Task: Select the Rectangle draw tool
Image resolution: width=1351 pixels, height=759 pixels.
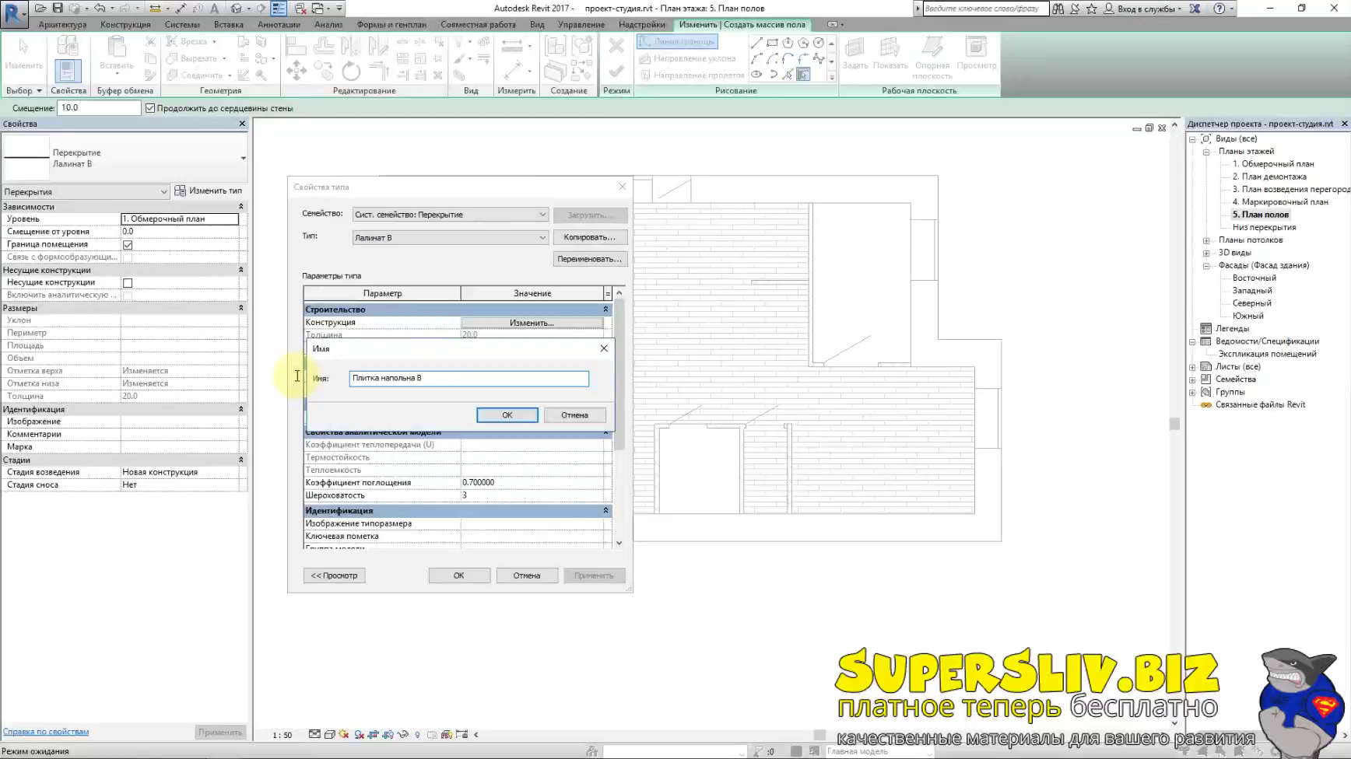Action: click(772, 44)
